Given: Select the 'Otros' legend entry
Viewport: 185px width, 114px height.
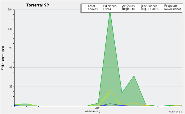Looking at the screenshot, I should point(107,9).
